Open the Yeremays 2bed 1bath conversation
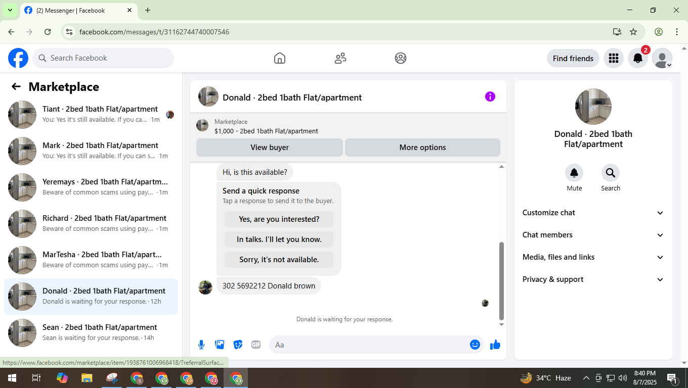The image size is (688, 388). click(91, 187)
